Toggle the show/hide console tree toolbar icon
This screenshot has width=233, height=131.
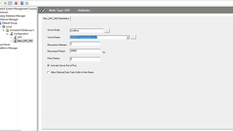[10, 3]
